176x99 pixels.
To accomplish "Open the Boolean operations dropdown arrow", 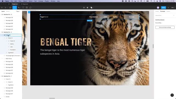I will click(93, 8).
